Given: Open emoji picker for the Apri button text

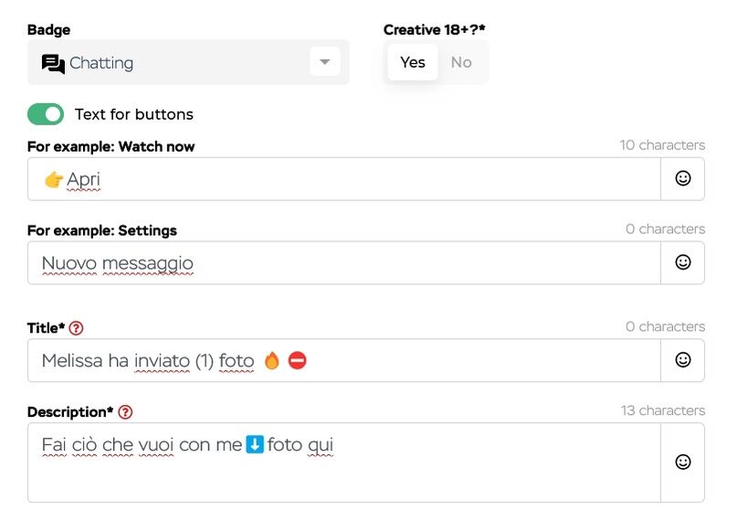Looking at the screenshot, I should (682, 179).
